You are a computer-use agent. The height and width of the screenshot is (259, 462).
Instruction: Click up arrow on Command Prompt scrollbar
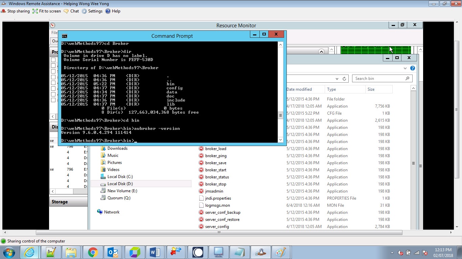click(x=280, y=45)
